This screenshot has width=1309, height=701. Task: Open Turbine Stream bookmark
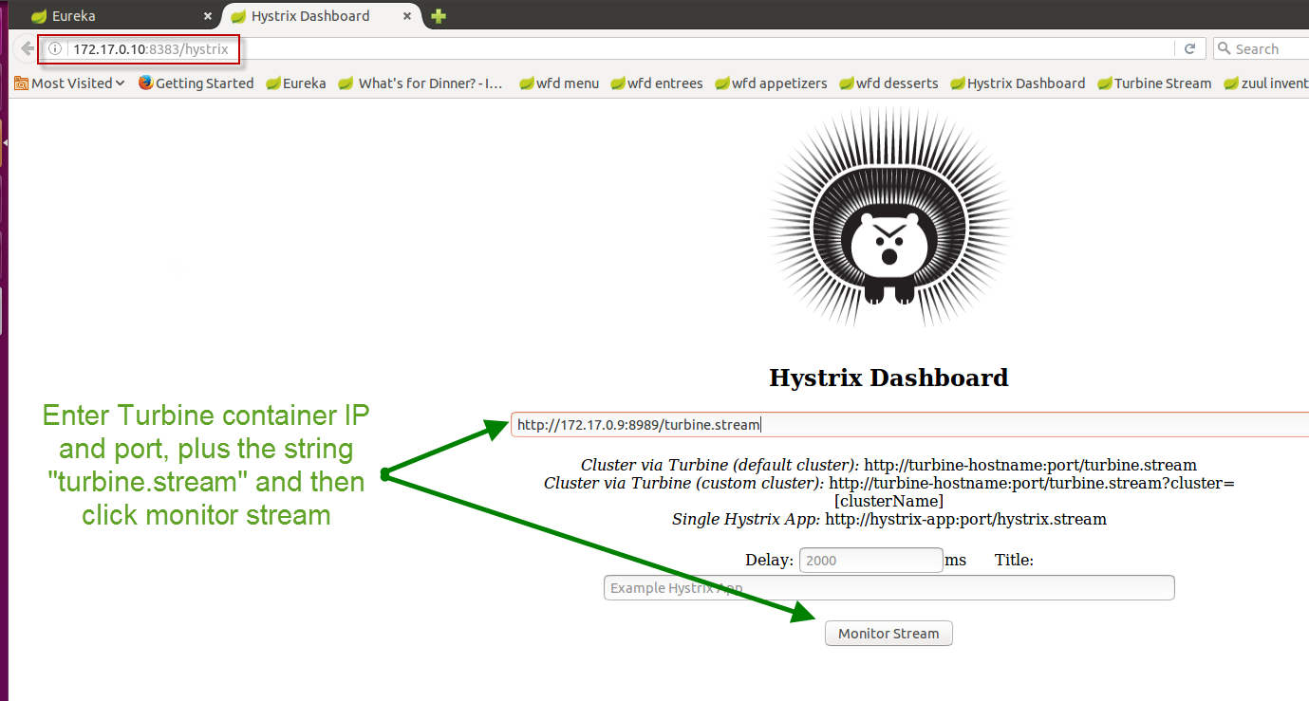pos(1154,83)
